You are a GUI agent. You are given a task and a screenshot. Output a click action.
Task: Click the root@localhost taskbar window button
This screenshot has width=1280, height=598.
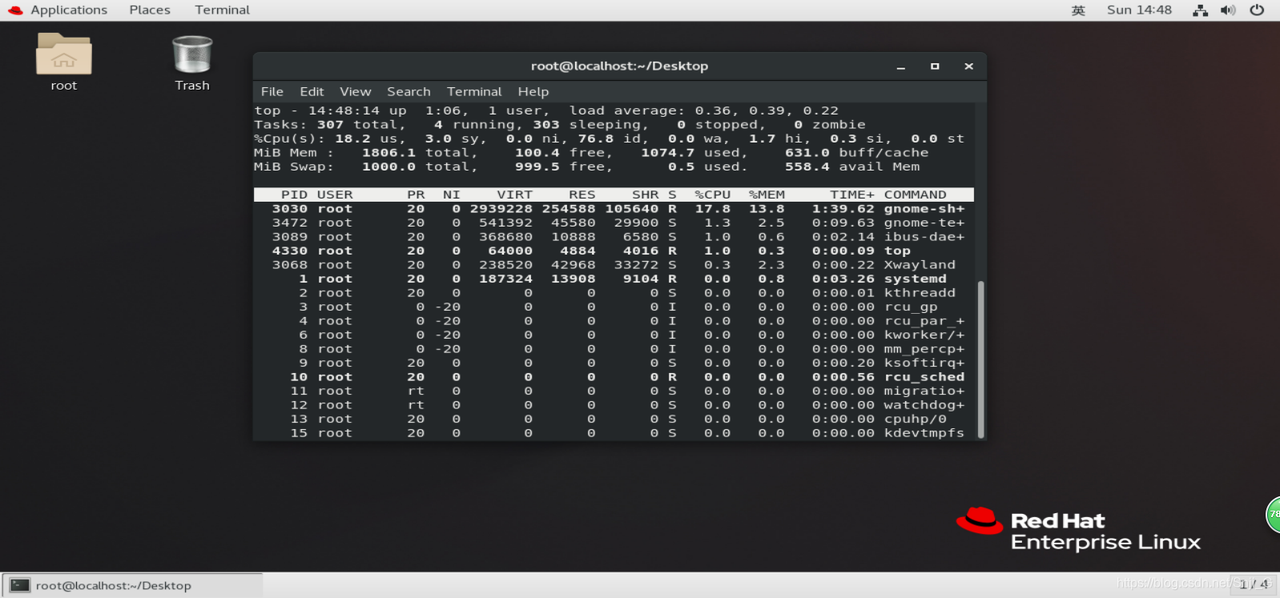[133, 585]
